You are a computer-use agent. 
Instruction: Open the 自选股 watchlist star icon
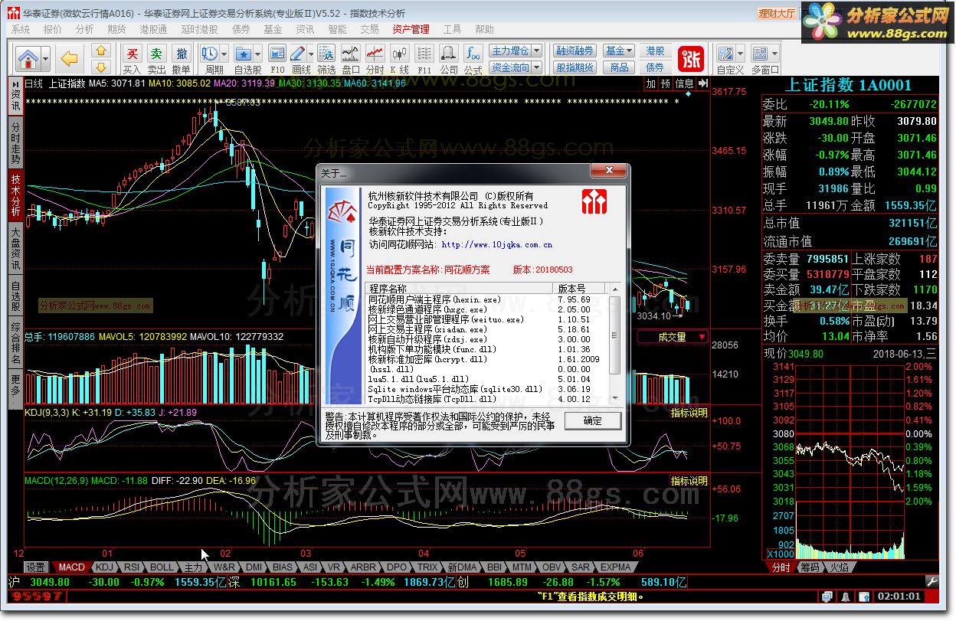[244, 54]
